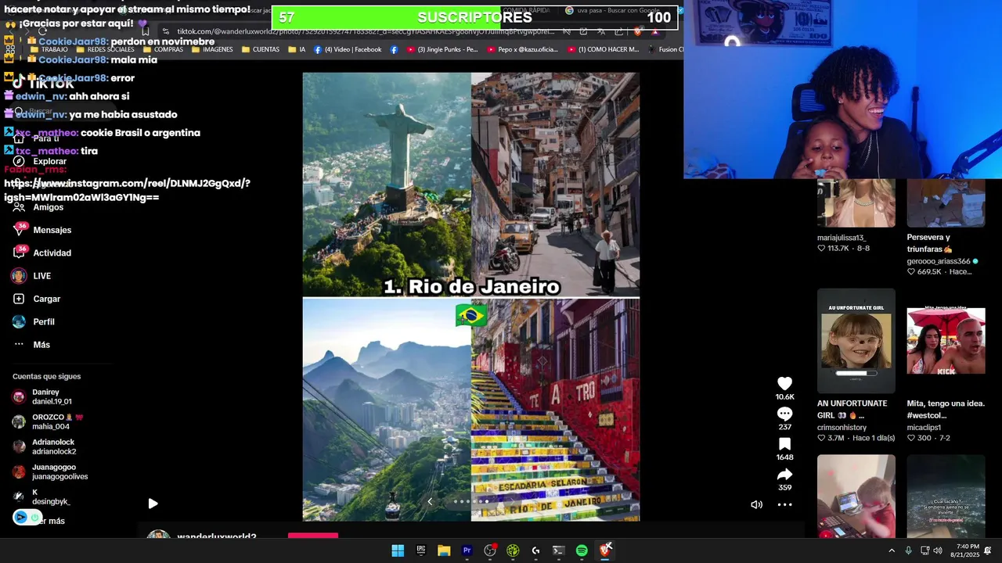This screenshot has height=563, width=1002.
Task: Open TRABAJO bookmarks folder
Action: [x=48, y=49]
